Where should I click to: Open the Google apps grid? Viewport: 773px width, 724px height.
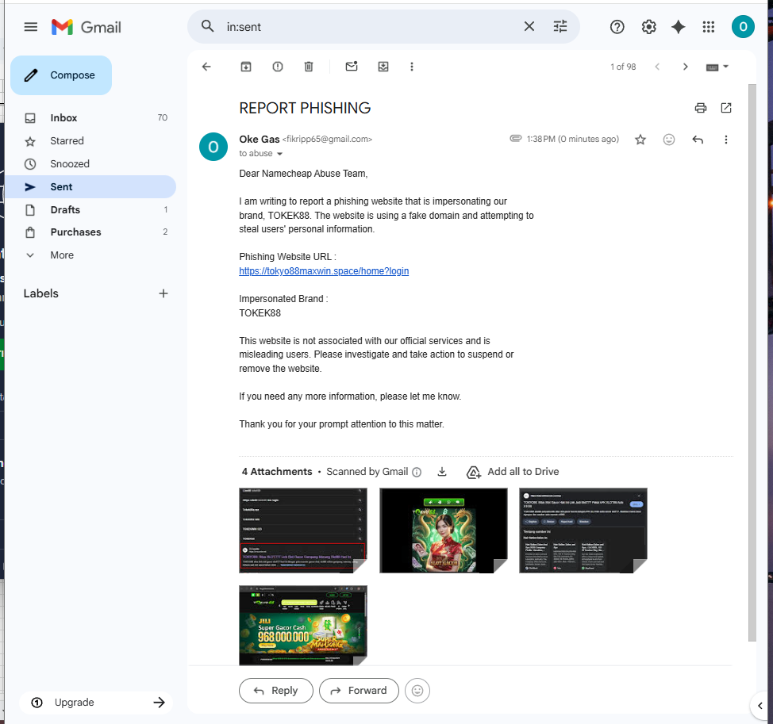709,27
